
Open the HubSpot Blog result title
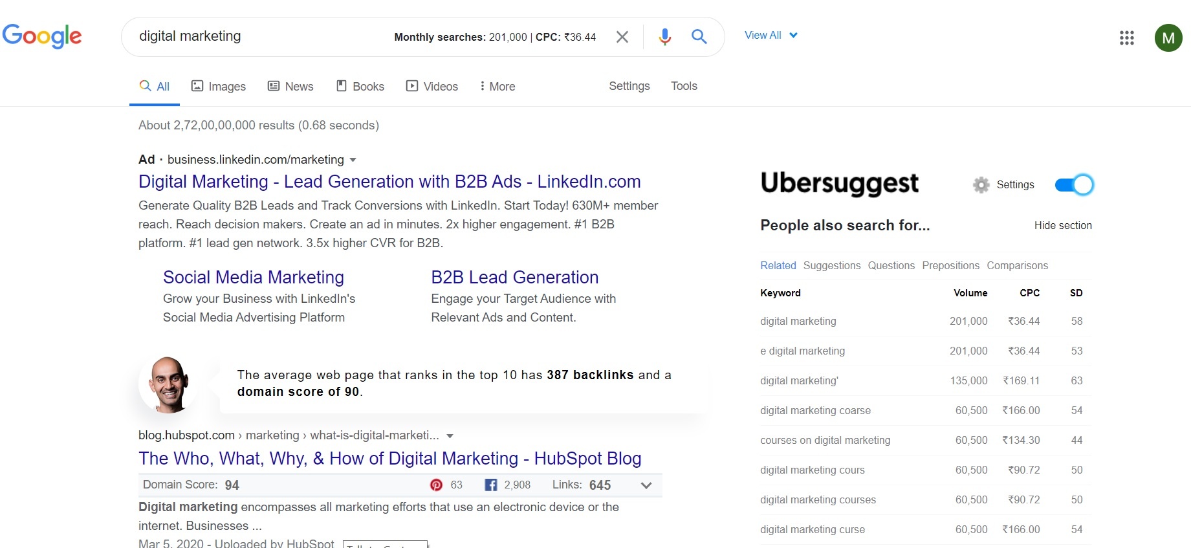(390, 459)
